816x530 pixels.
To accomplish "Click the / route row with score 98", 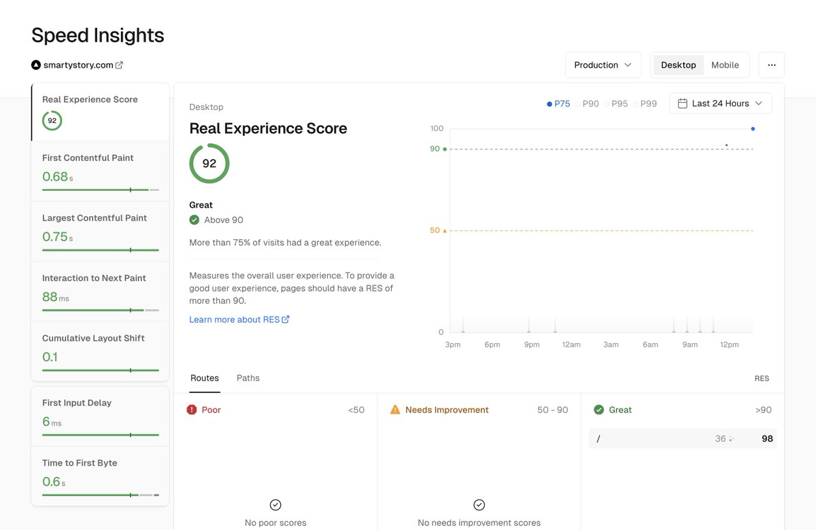I will 683,439.
